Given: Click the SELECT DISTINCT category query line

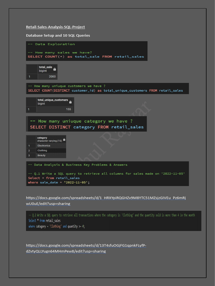Looking at the screenshot, I should (x=87, y=127).
